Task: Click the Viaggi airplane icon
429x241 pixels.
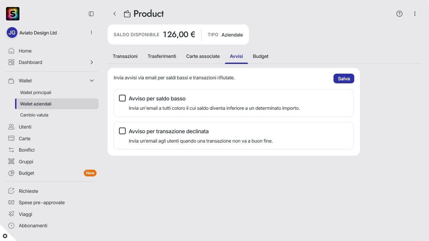Action: pyautogui.click(x=11, y=214)
